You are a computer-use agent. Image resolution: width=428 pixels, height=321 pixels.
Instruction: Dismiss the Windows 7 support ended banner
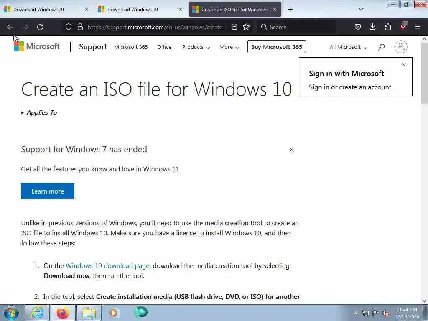(x=291, y=150)
